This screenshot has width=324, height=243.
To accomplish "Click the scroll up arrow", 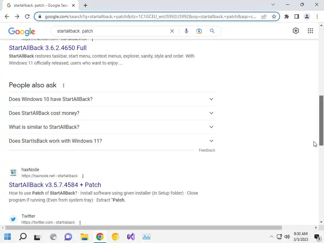I will tap(321, 25).
